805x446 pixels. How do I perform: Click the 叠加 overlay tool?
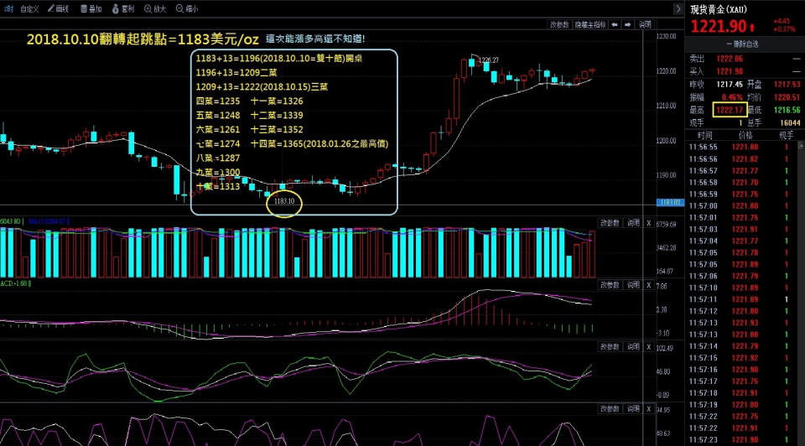coord(91,8)
